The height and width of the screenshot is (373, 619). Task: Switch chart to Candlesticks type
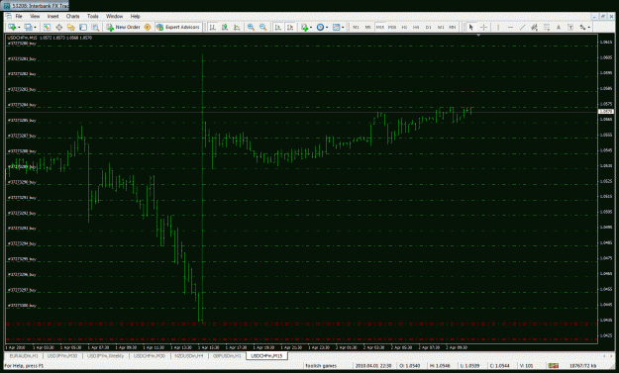pos(225,27)
